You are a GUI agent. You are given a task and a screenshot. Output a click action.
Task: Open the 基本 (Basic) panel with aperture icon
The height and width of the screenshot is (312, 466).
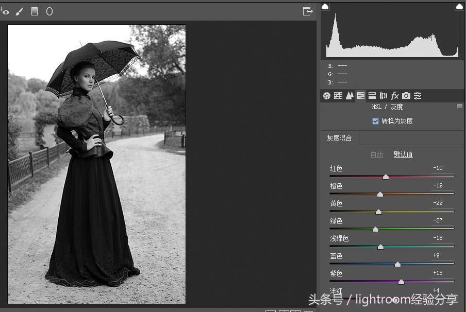326,95
